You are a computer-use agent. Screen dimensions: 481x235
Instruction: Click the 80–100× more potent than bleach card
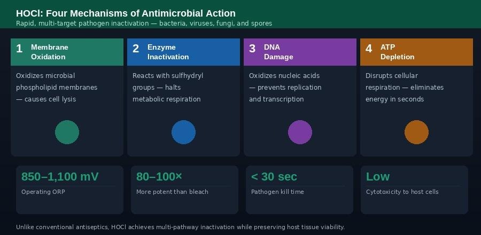(x=184, y=190)
